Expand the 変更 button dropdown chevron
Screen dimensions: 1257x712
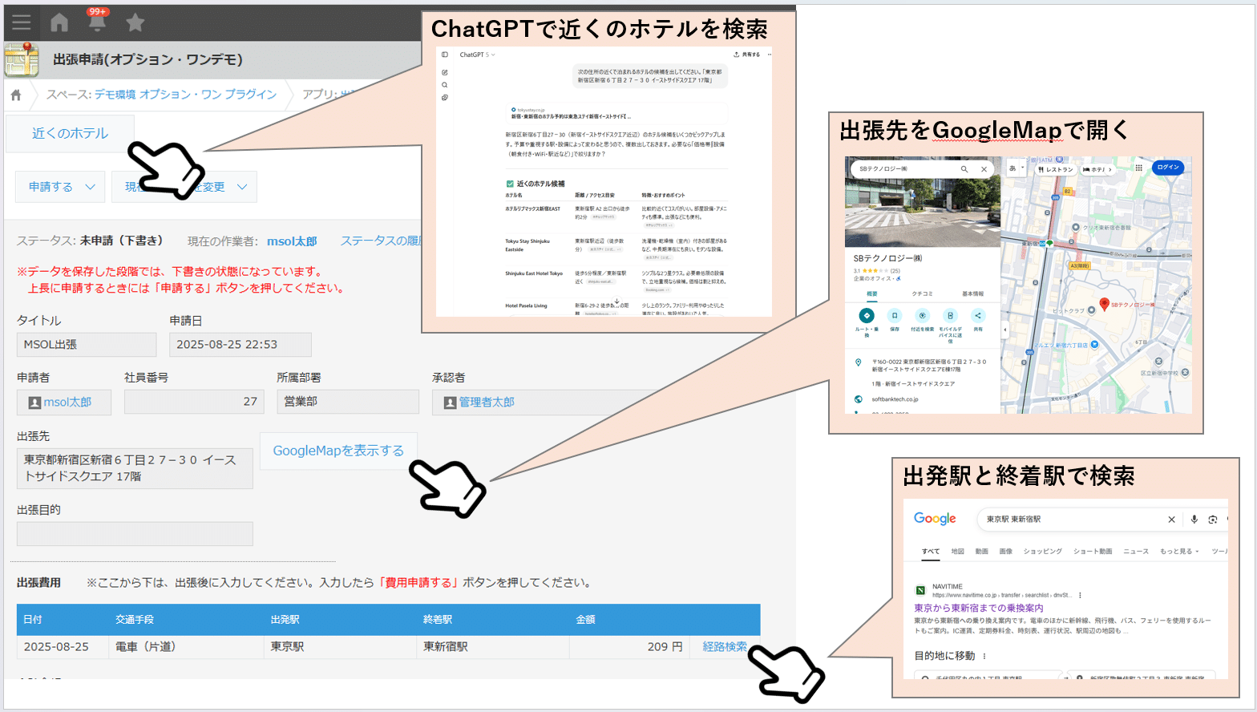point(242,187)
